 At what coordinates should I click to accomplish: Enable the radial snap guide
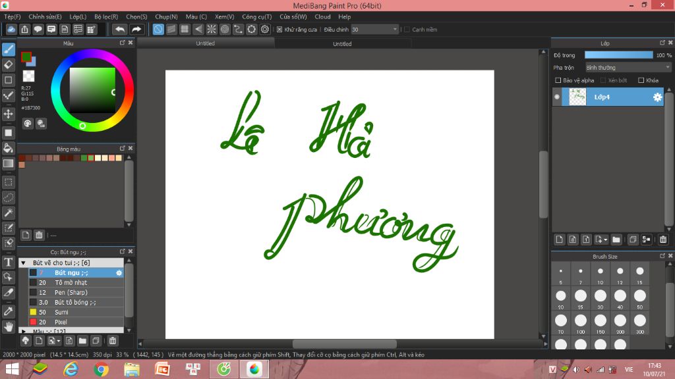(212, 29)
